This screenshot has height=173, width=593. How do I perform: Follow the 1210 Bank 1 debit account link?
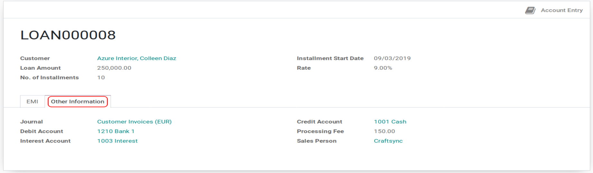pyautogui.click(x=116, y=131)
